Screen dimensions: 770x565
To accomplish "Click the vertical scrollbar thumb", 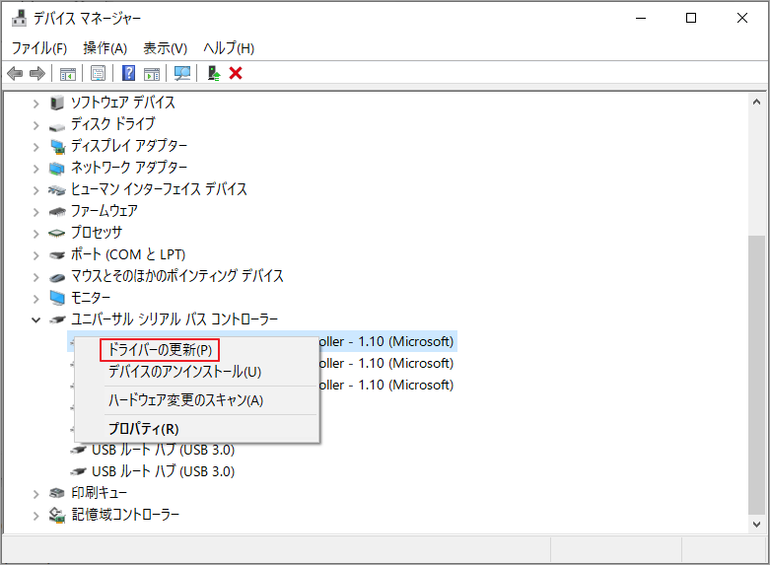I will (x=756, y=375).
